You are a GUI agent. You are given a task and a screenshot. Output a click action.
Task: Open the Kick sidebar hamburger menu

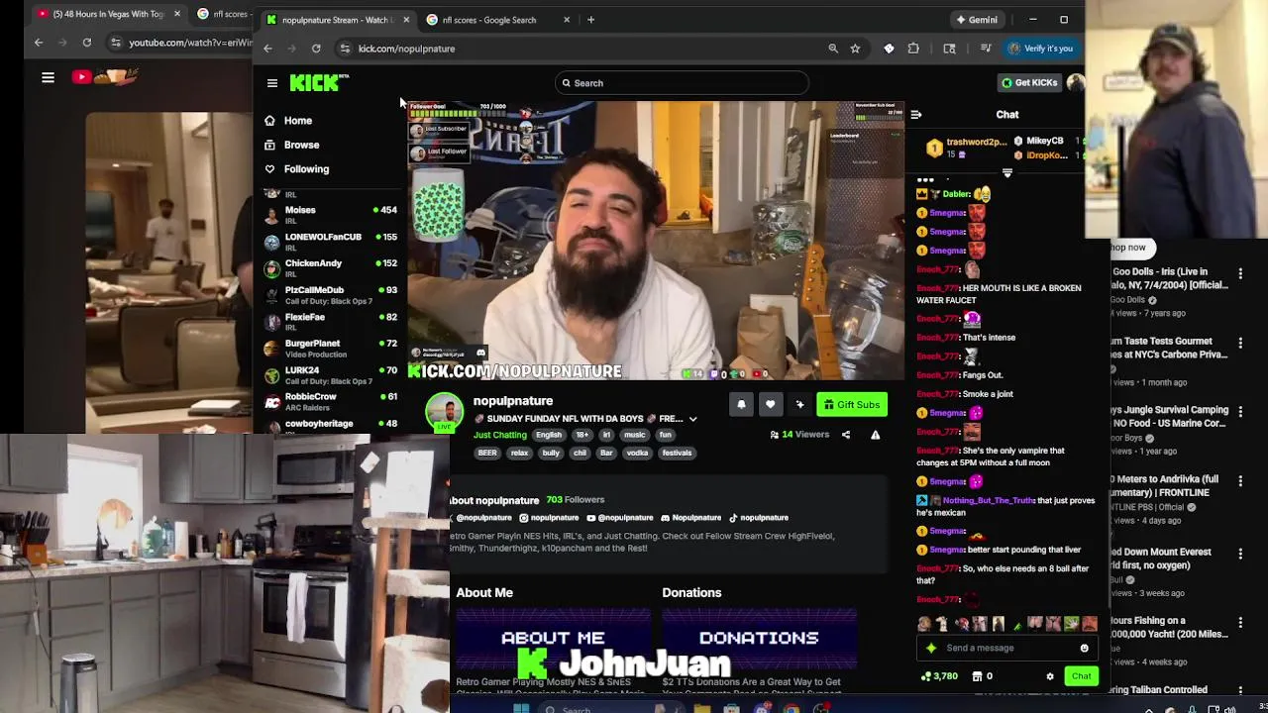(272, 83)
